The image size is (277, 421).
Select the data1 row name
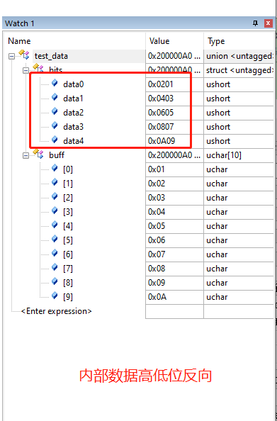73,99
